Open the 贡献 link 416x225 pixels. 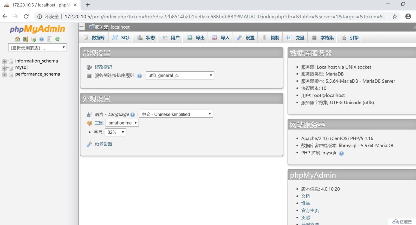coord(306,218)
